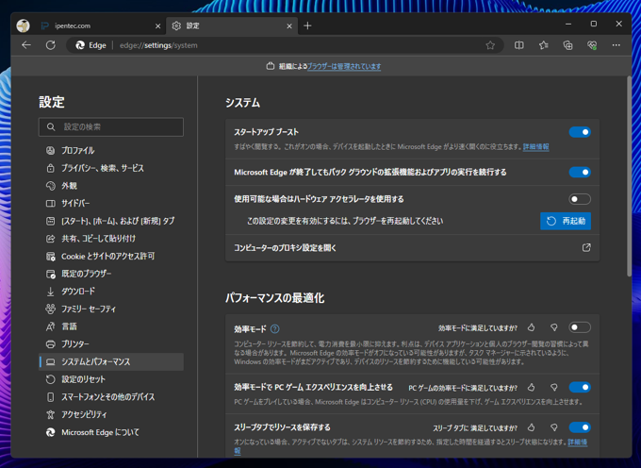
Task: Open 設定のリセット section
Action: click(111, 379)
